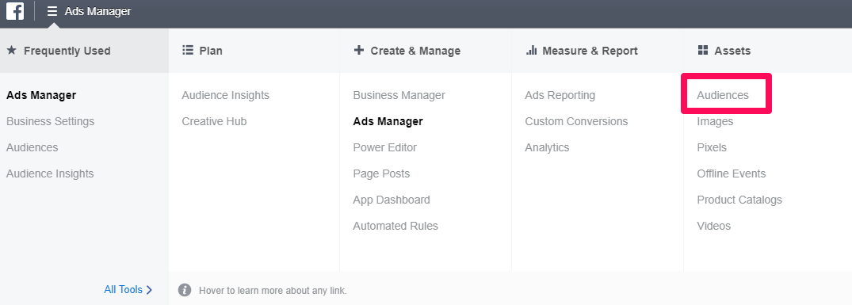The height and width of the screenshot is (305, 852).
Task: Open Business Settings under Frequently Used
Action: point(51,121)
